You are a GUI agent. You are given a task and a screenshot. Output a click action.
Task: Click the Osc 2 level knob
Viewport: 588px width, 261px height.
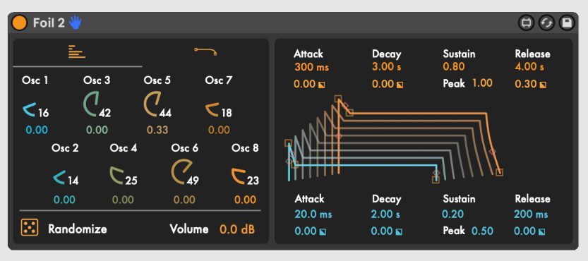pyautogui.click(x=59, y=177)
